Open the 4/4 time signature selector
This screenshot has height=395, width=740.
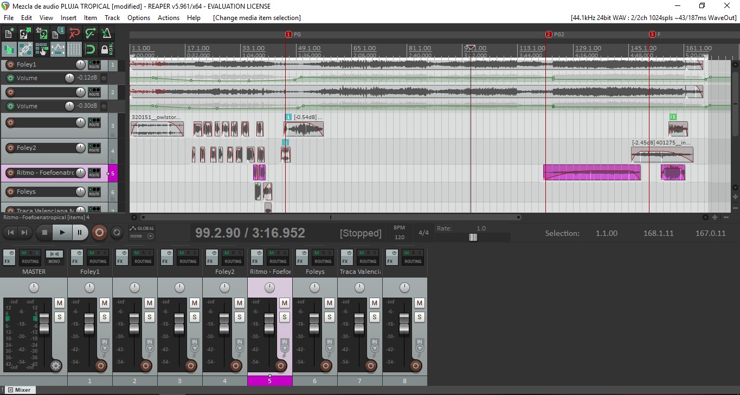pos(423,233)
